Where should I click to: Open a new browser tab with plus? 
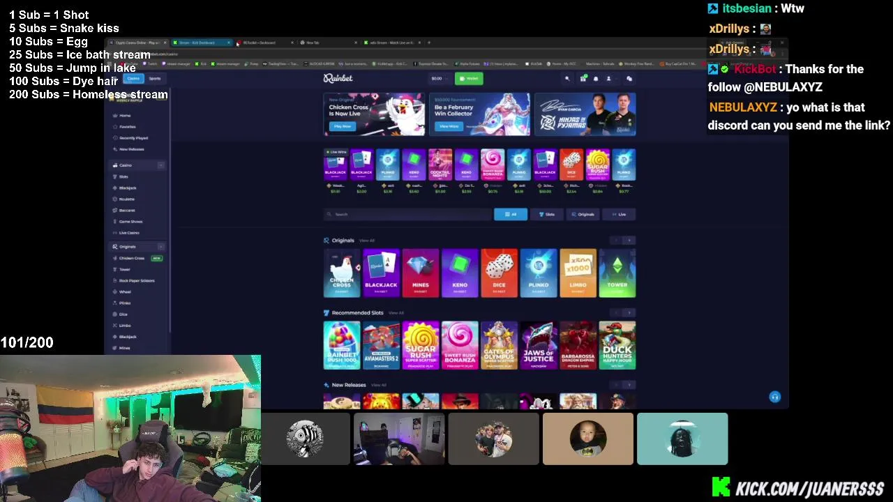[429, 43]
